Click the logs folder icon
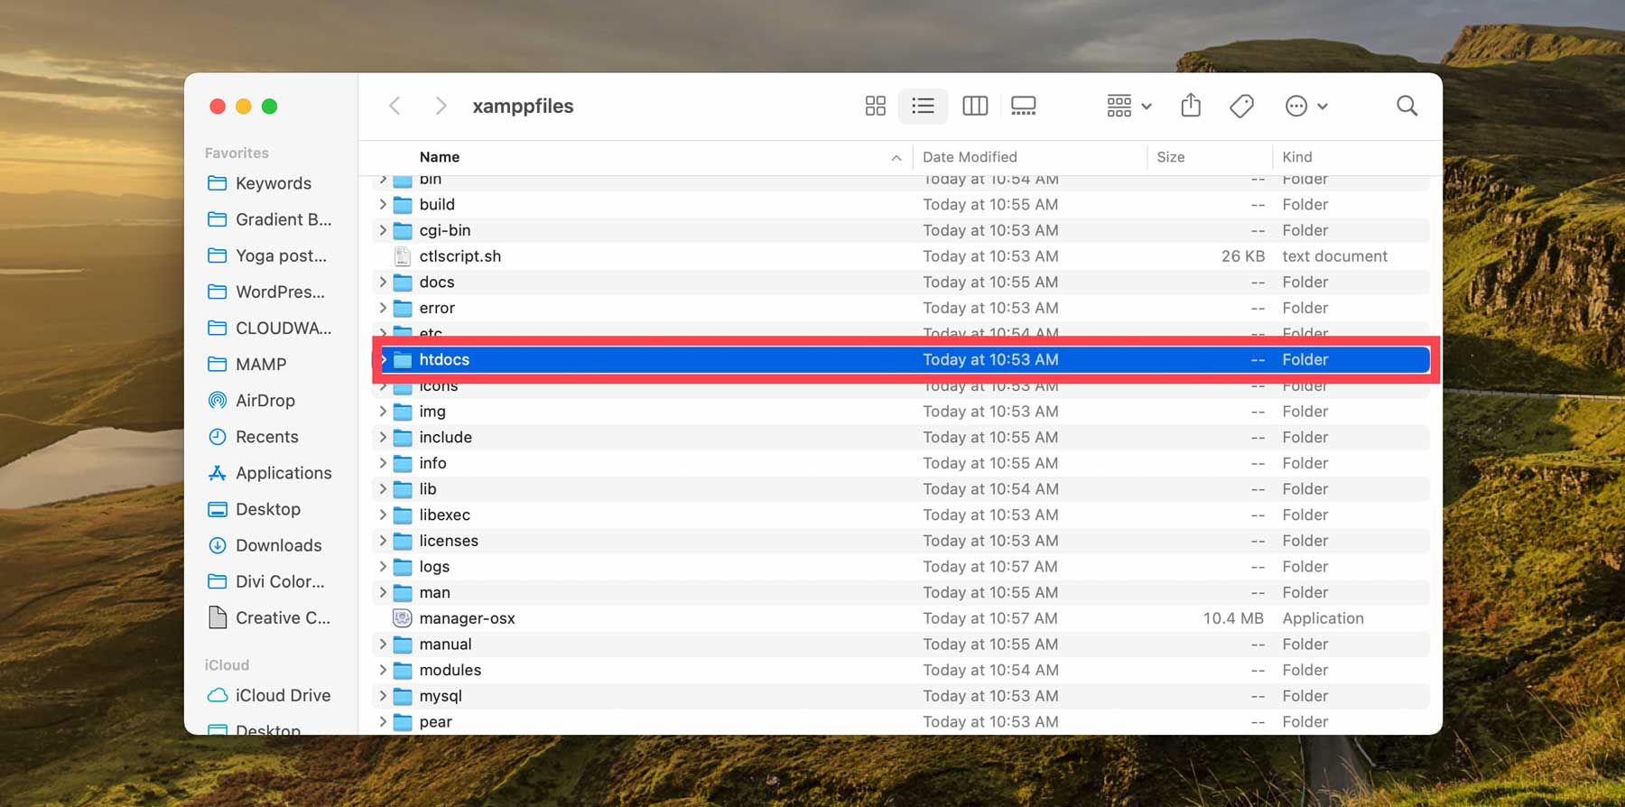1625x807 pixels. 403,567
